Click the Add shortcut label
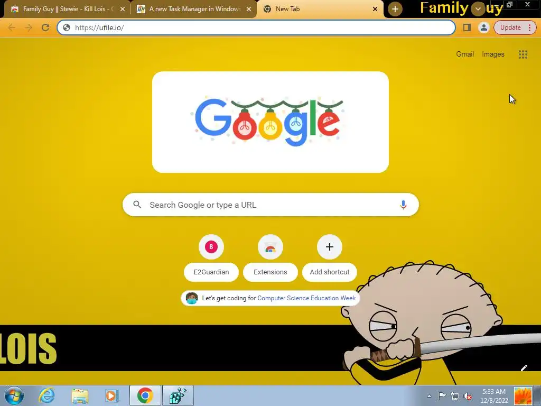 [x=330, y=272]
